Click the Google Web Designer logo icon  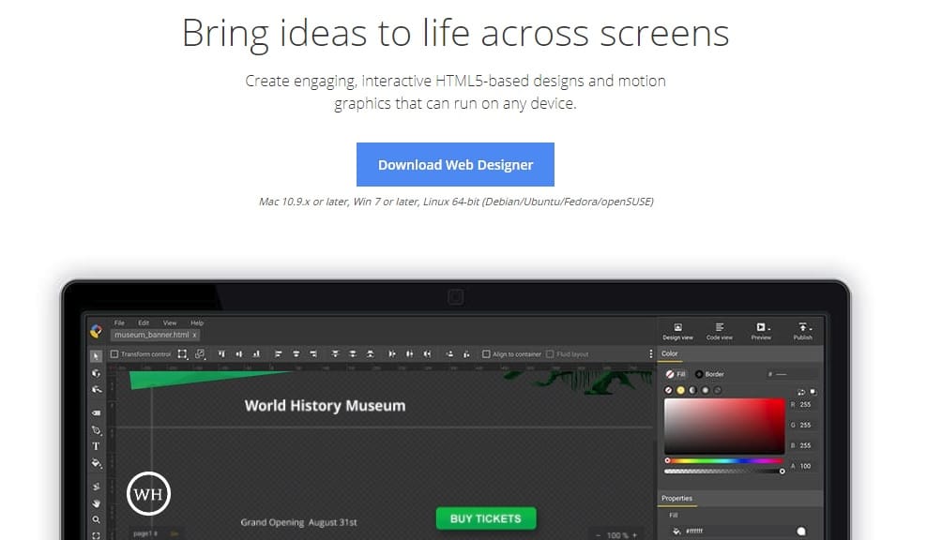click(96, 331)
